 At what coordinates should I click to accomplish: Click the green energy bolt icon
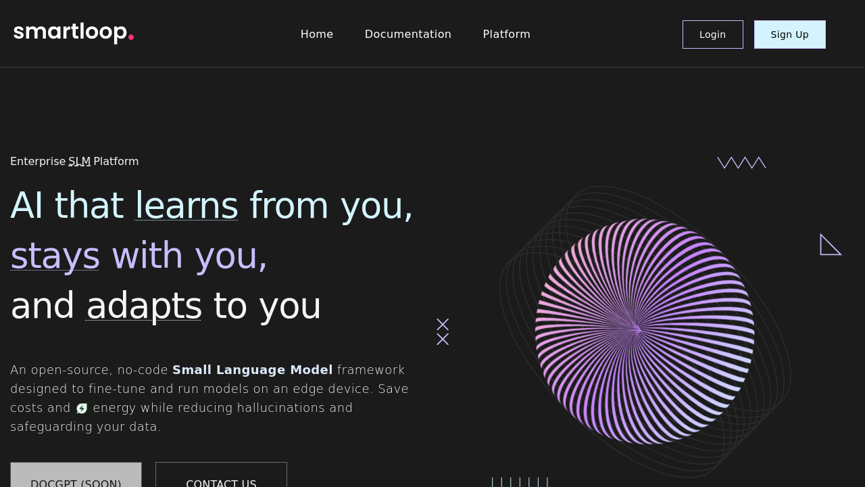(x=81, y=408)
